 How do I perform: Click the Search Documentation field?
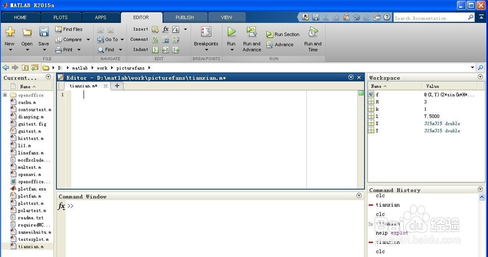coord(430,18)
